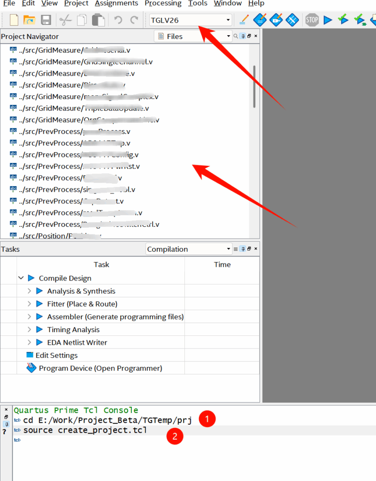This screenshot has width=376, height=481.
Task: Click the Edit Settings task
Action: click(x=56, y=356)
